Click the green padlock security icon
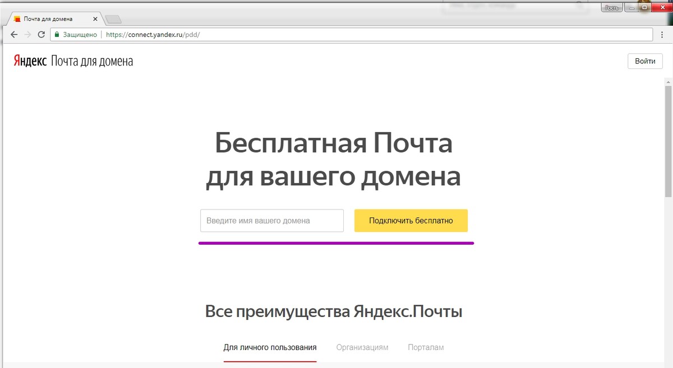Viewport: 673px width, 368px height. click(x=57, y=35)
